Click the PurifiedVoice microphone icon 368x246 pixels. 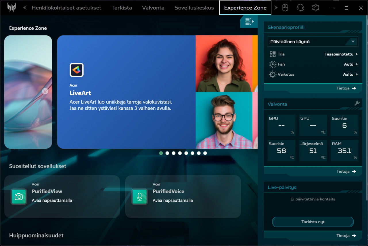coord(139,197)
